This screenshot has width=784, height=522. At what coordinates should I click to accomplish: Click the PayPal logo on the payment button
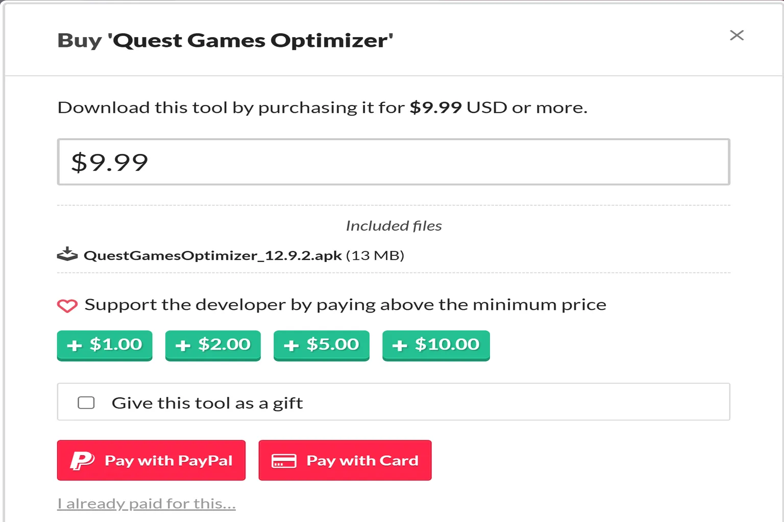(x=82, y=460)
